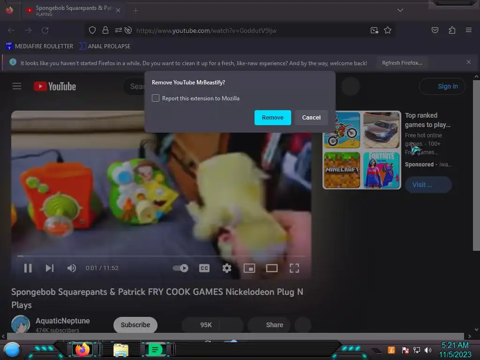Enable miniplayer mode
The image size is (480, 360).
coord(249,268)
